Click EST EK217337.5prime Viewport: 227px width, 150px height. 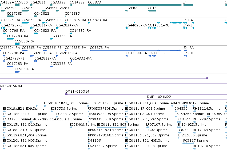[102, 146]
